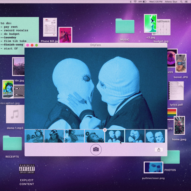This screenshot has width=191, height=191.
Task: Select the pink photo next to Phone Bill
Action: point(65,35)
